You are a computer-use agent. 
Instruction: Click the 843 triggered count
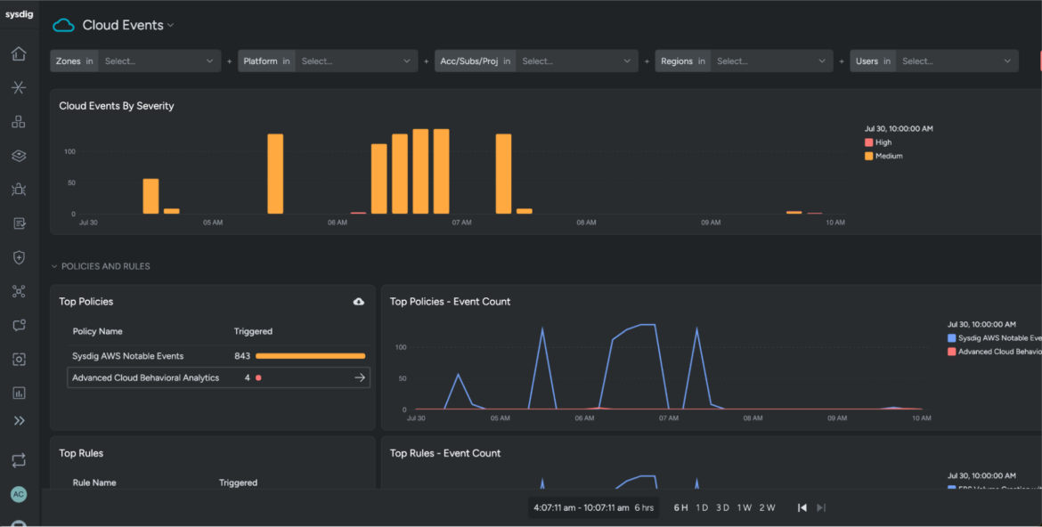pyautogui.click(x=242, y=356)
